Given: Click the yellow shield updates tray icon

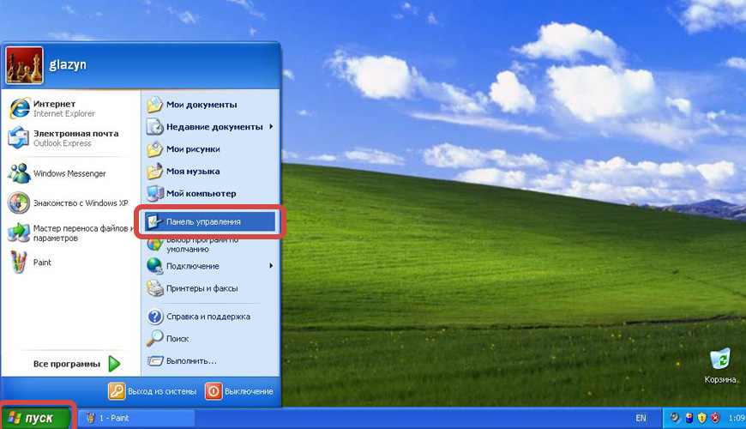Looking at the screenshot, I should coord(701,418).
